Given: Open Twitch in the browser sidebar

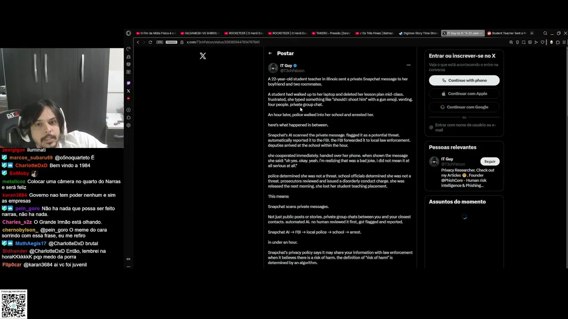Looking at the screenshot, I should 128,83.
